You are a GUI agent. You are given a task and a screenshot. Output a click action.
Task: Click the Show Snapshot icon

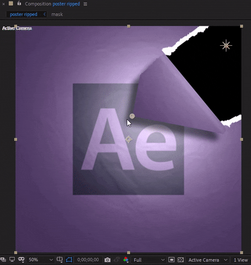[116, 260]
